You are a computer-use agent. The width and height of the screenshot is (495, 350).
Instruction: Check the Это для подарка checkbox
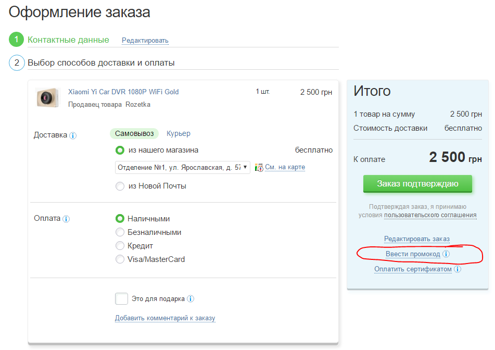121,298
